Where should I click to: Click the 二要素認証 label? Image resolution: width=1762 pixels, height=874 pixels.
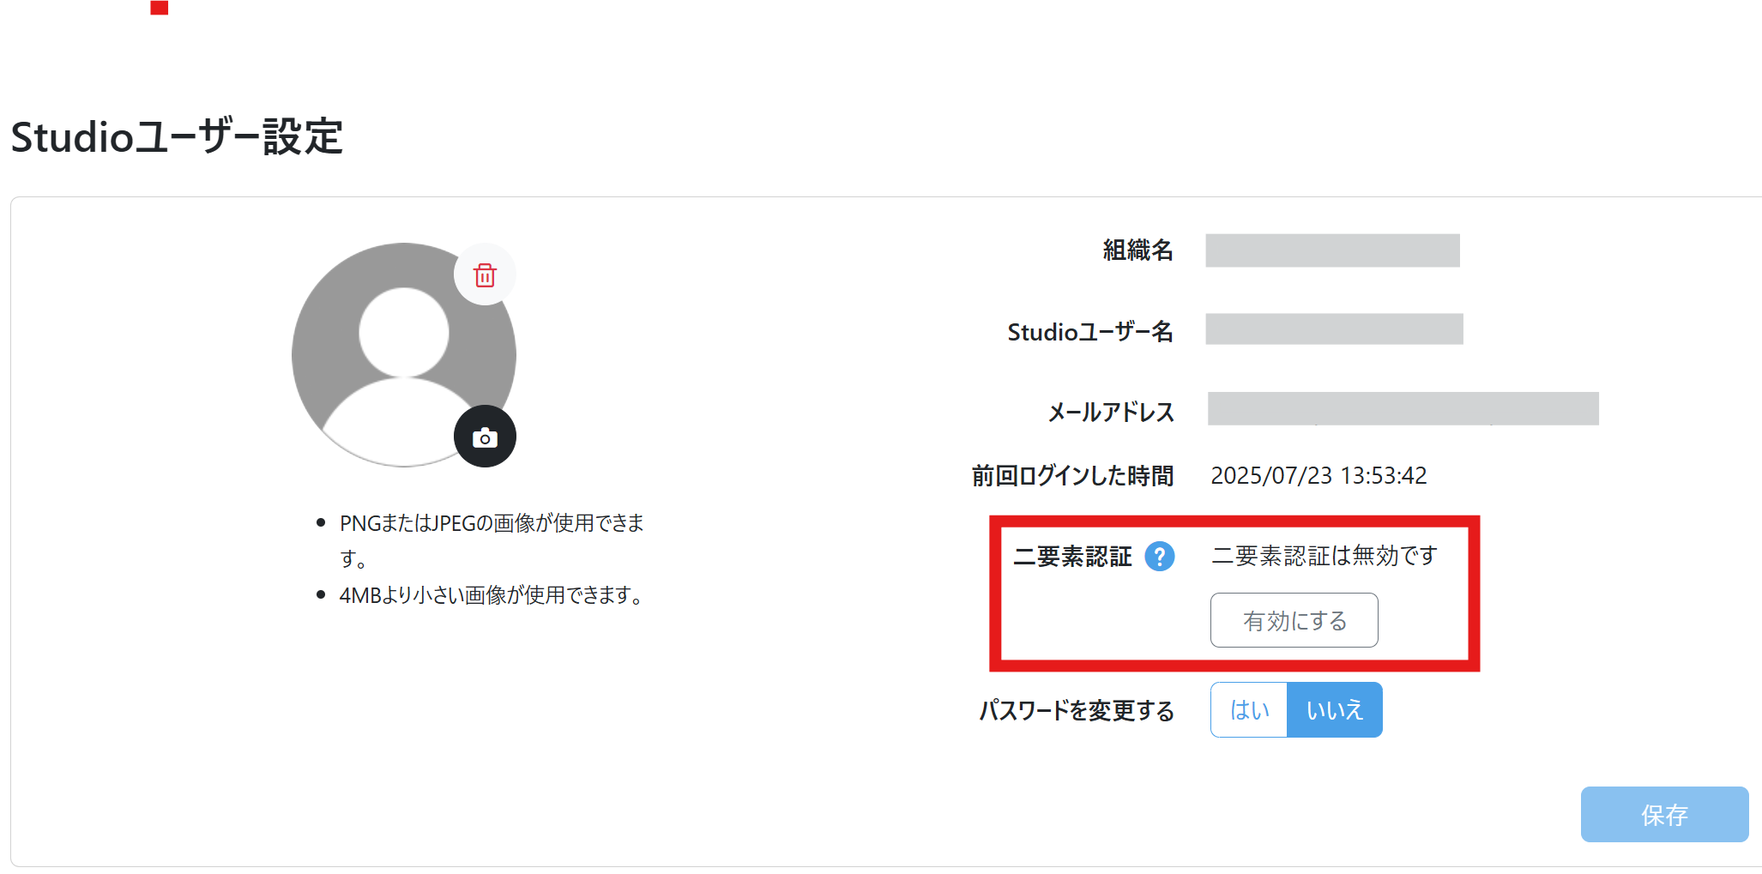(x=1072, y=558)
